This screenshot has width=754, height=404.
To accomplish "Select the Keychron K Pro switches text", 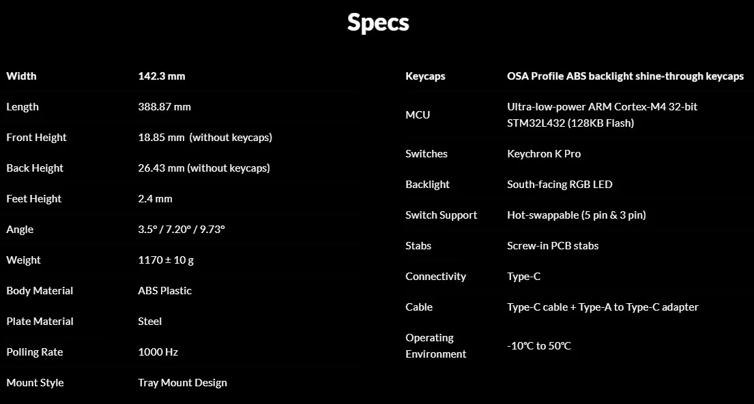I will point(544,154).
